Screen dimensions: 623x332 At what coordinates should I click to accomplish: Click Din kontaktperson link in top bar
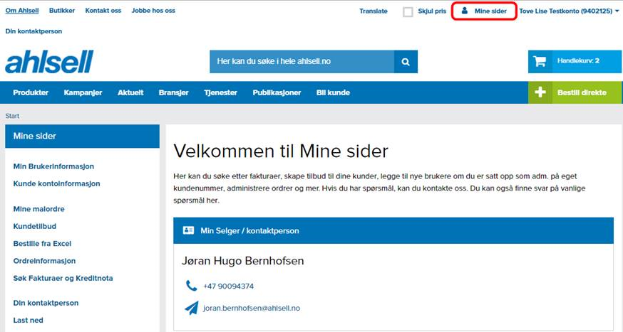34,31
